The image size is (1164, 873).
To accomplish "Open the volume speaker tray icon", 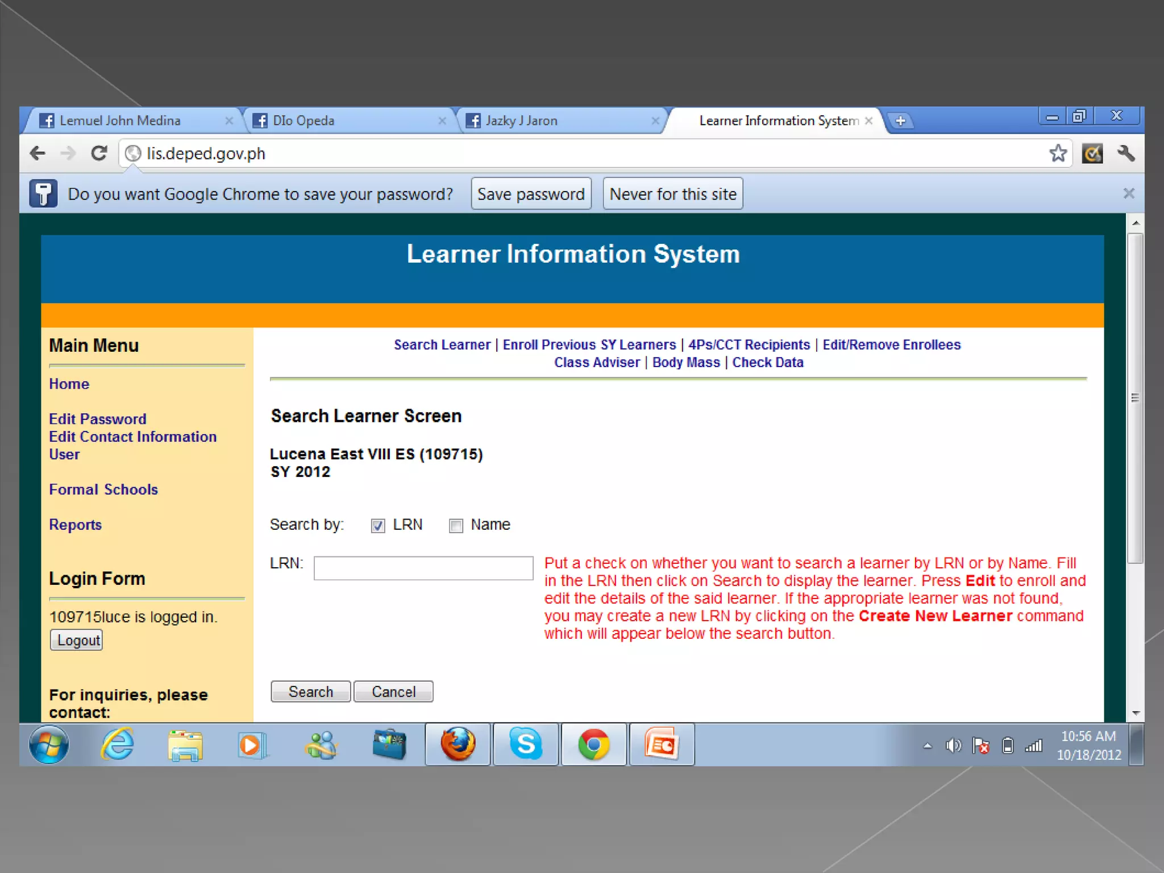I will [x=953, y=745].
